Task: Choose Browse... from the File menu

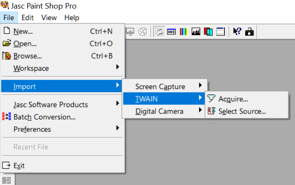Action: click(x=63, y=56)
